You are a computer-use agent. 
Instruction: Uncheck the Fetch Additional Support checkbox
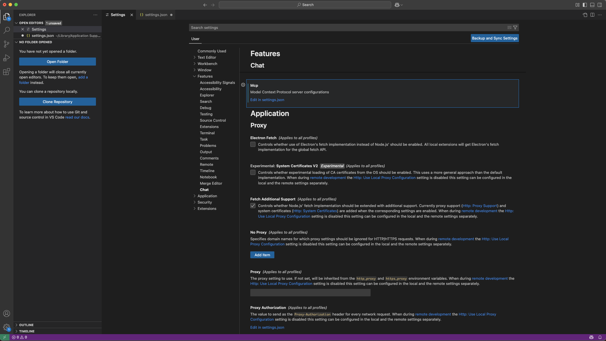[x=253, y=206]
